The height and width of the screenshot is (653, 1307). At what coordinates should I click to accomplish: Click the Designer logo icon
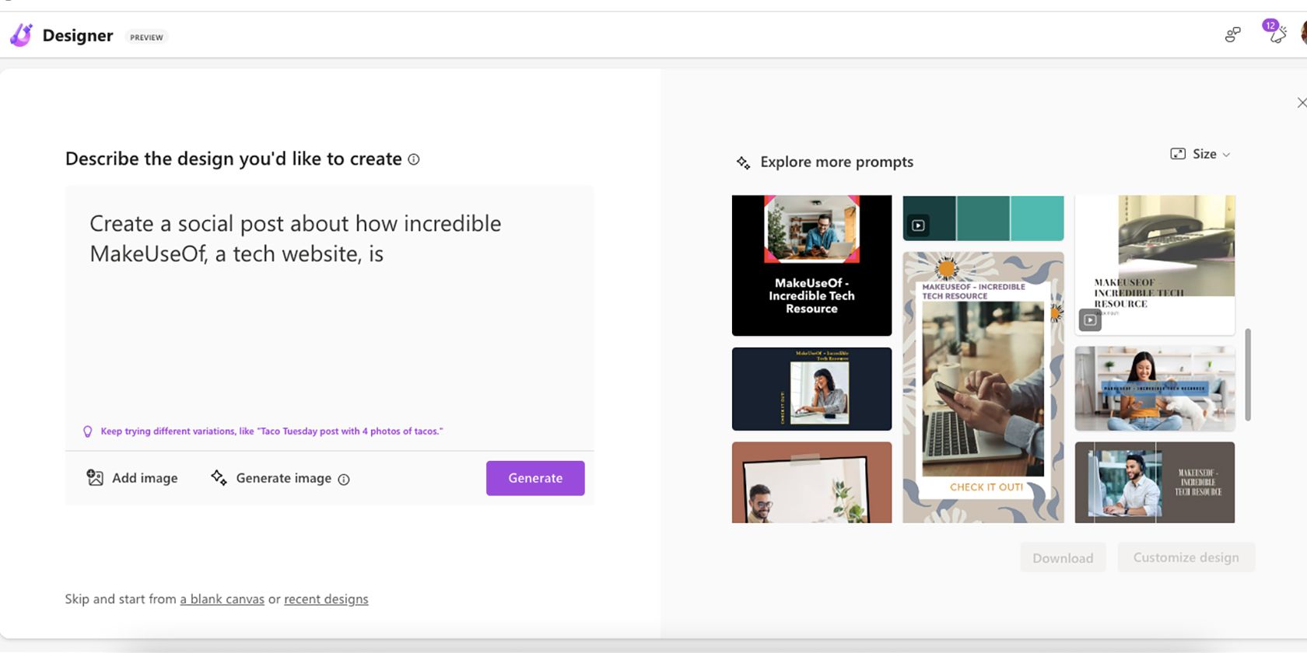coord(21,35)
